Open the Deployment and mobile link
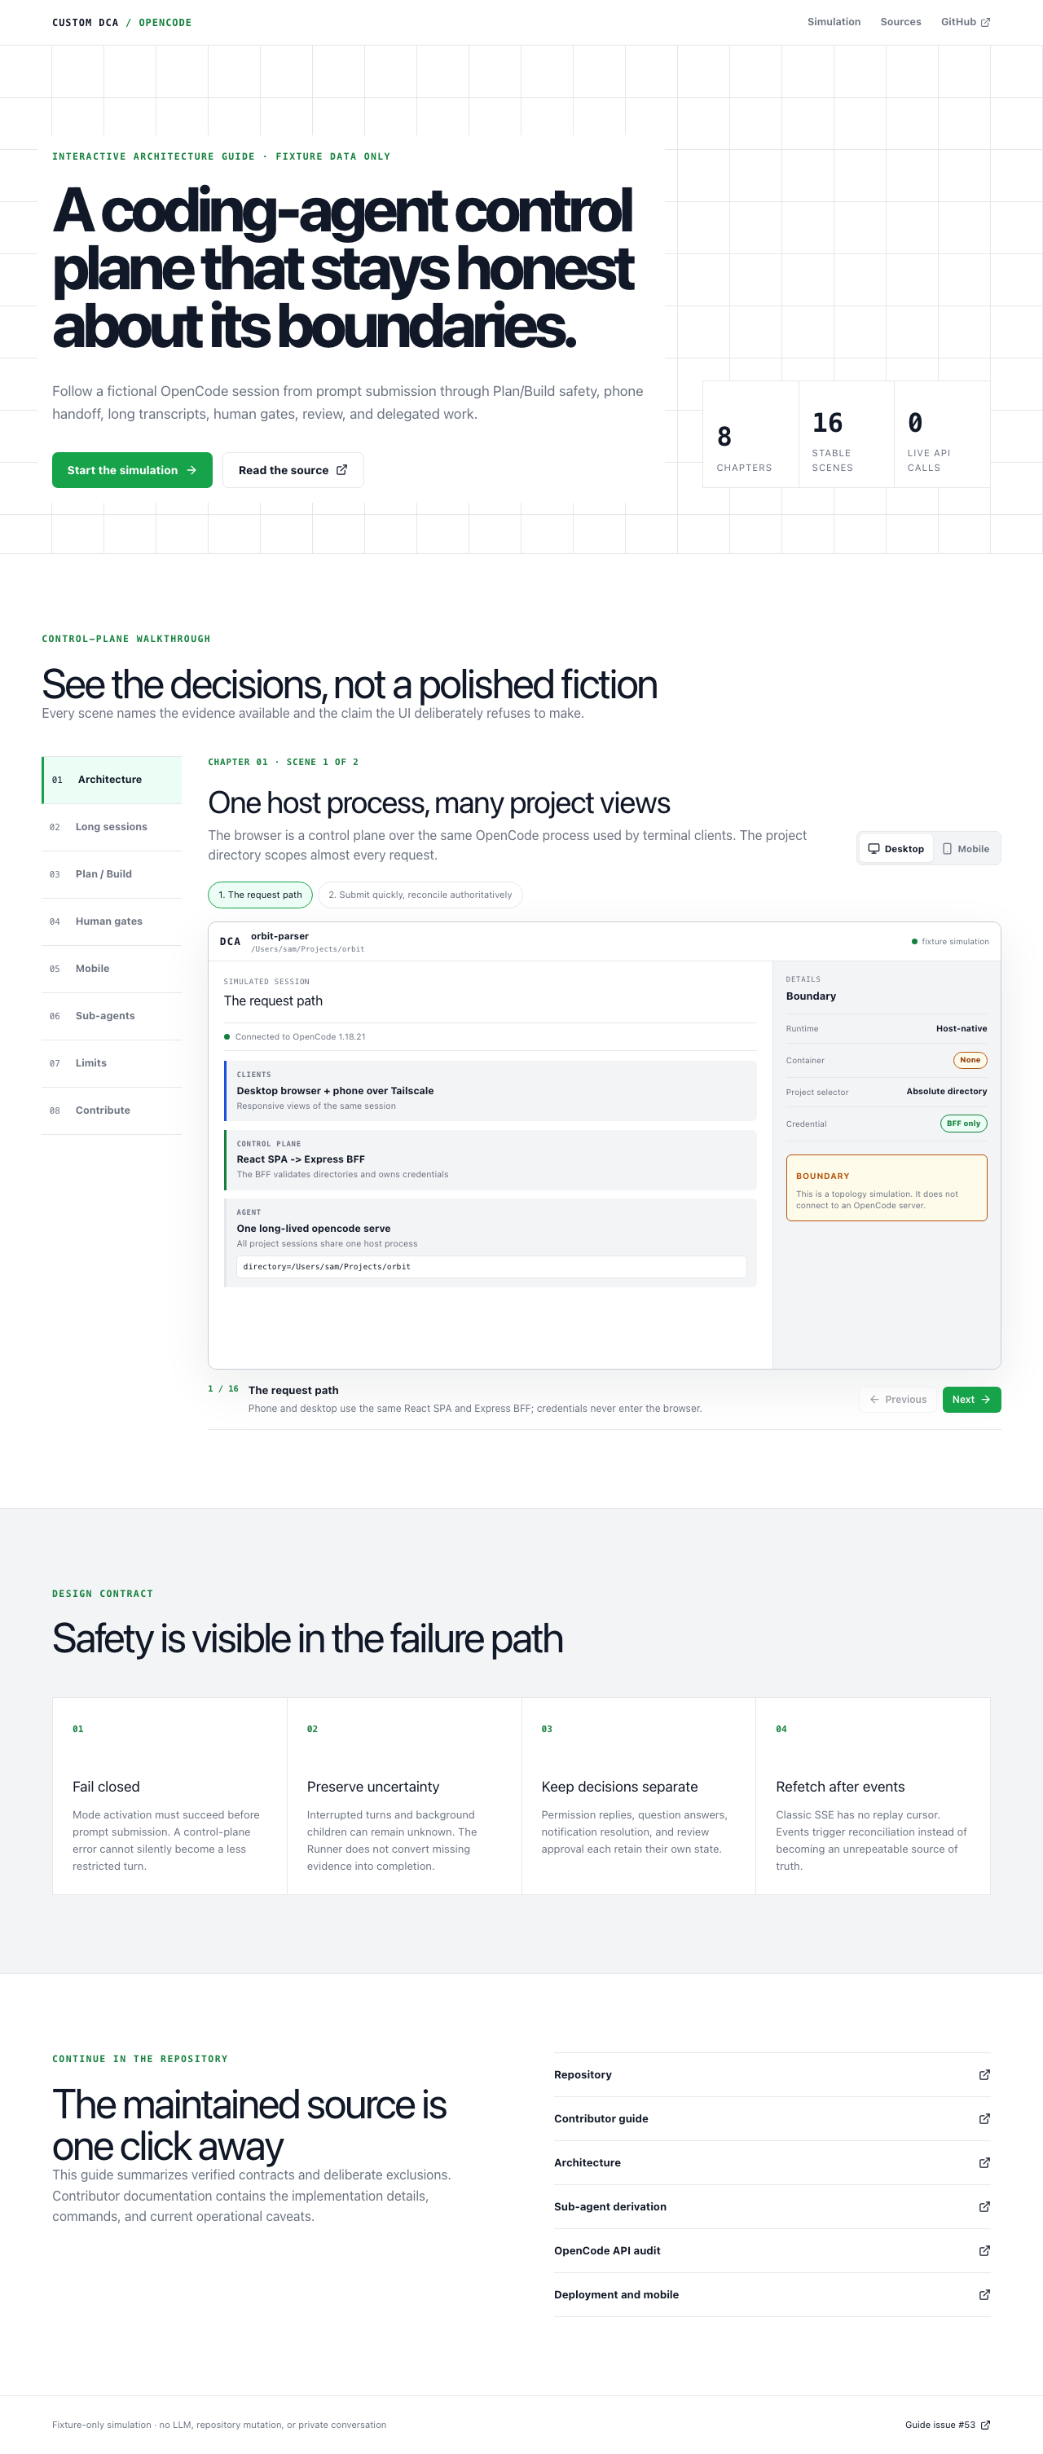 (772, 2295)
